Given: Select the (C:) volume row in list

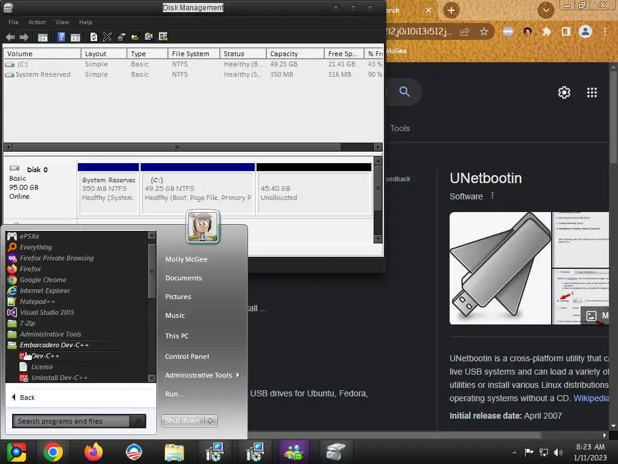Looking at the screenshot, I should click(193, 64).
